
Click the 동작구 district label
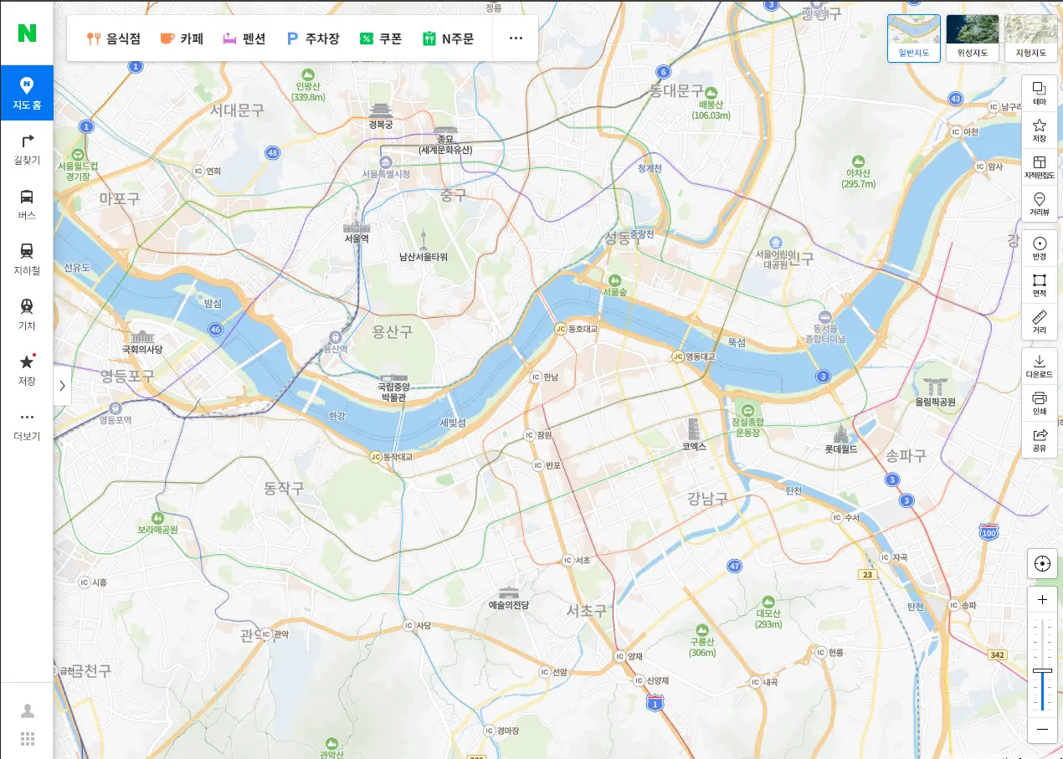[x=284, y=488]
